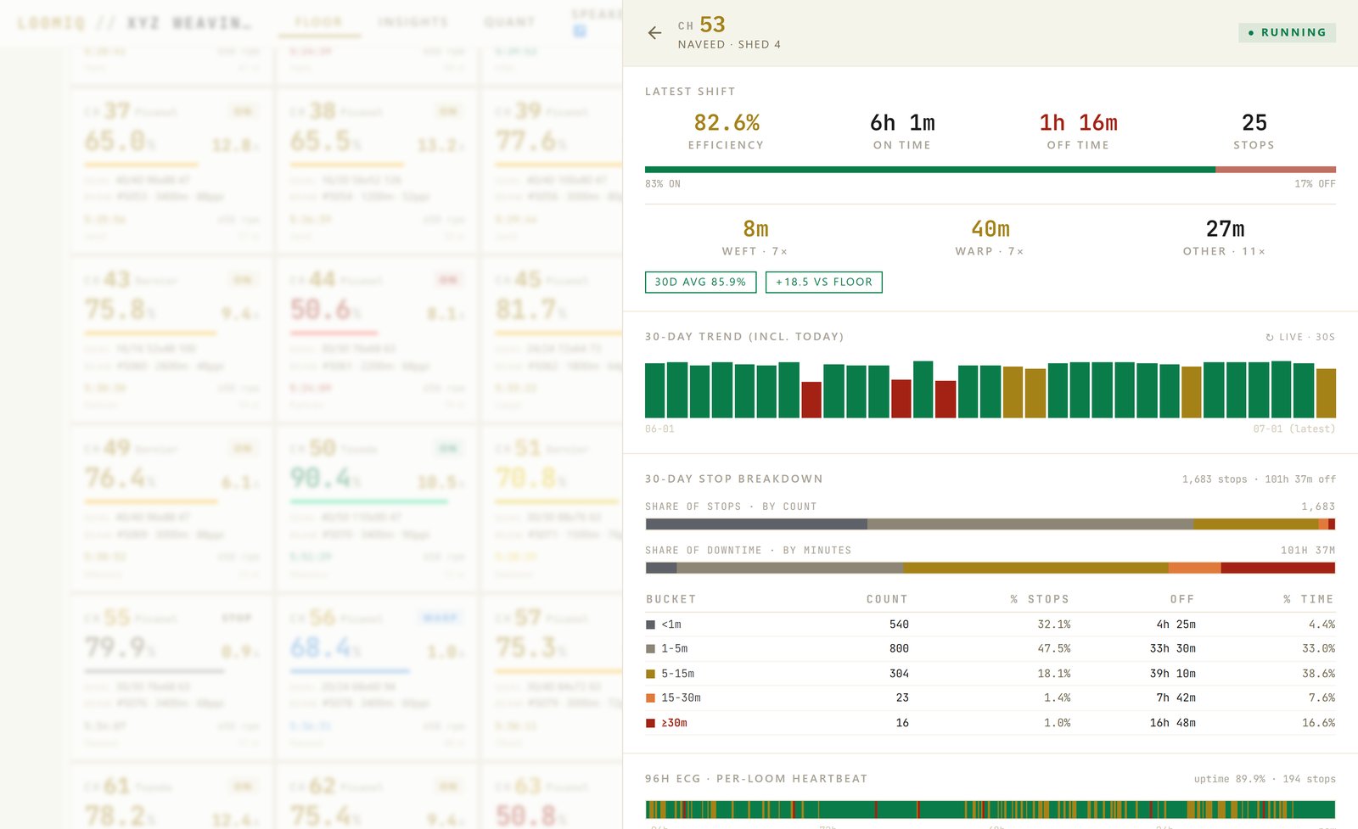This screenshot has width=1358, height=829.
Task: Click the 5-15m row in the stop breakdown table
Action: 990,674
